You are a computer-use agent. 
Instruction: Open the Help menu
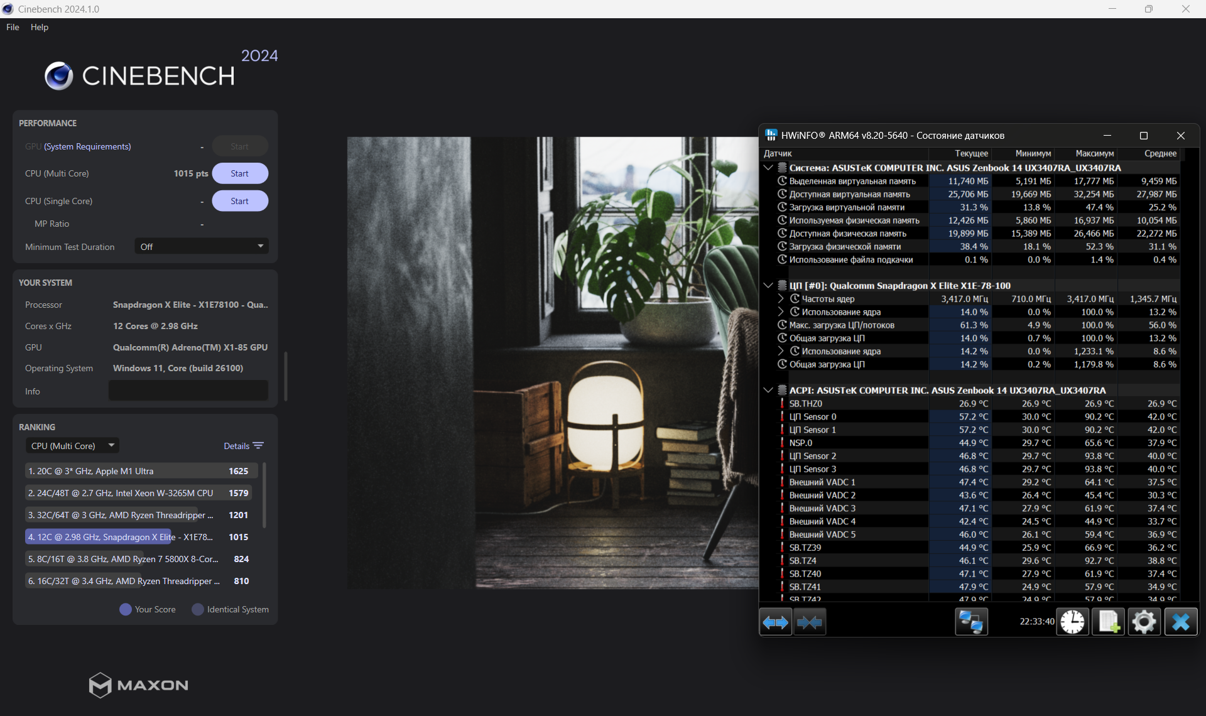[39, 27]
